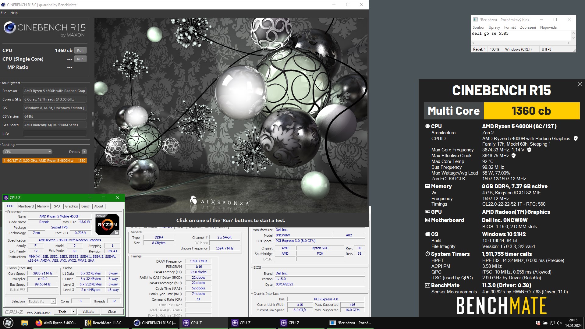Open the Tools dropdown arrow in CPU-Z

73,312
